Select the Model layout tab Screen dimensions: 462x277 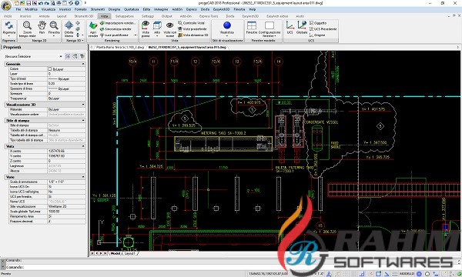coord(115,253)
